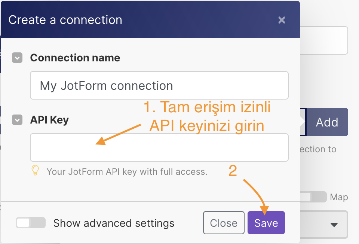Focus the My JotForm connection name field
Screen dimensions: 359x244
(x=159, y=86)
